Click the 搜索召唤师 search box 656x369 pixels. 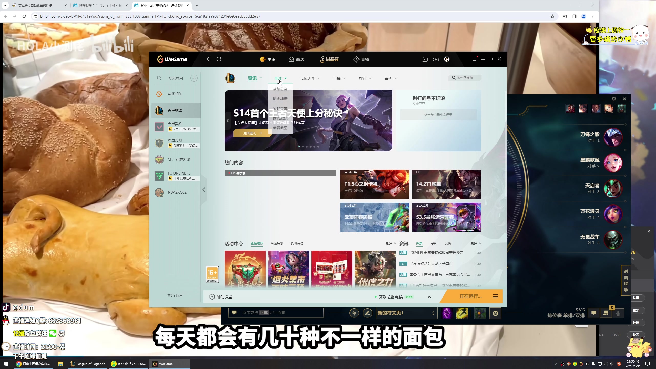[x=465, y=78]
